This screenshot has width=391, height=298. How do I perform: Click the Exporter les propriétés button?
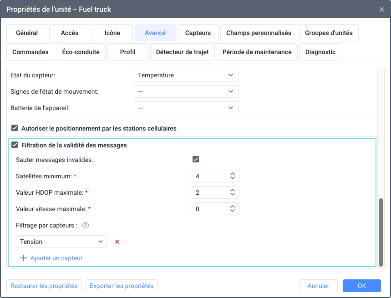coord(122,286)
